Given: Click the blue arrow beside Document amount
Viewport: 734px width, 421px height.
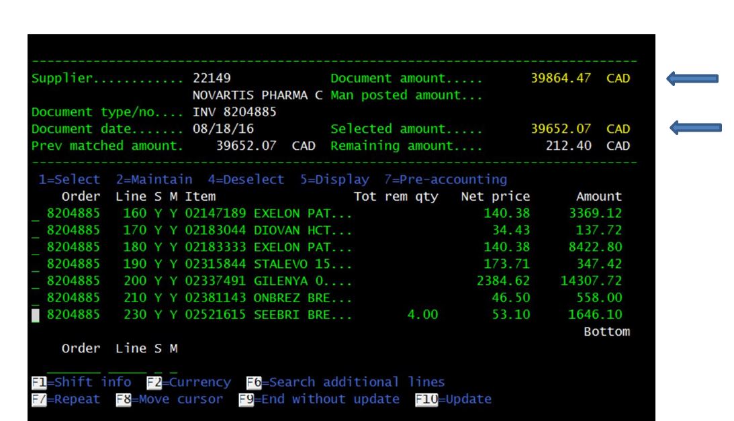Looking at the screenshot, I should [692, 78].
